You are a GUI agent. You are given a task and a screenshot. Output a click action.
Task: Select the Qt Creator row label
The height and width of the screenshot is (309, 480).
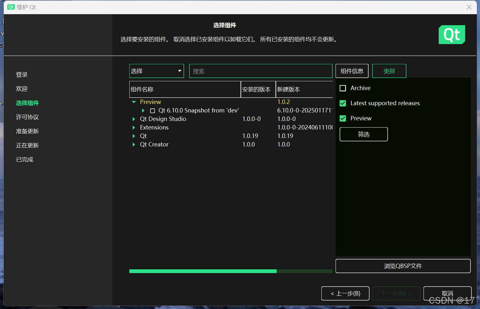[154, 145]
